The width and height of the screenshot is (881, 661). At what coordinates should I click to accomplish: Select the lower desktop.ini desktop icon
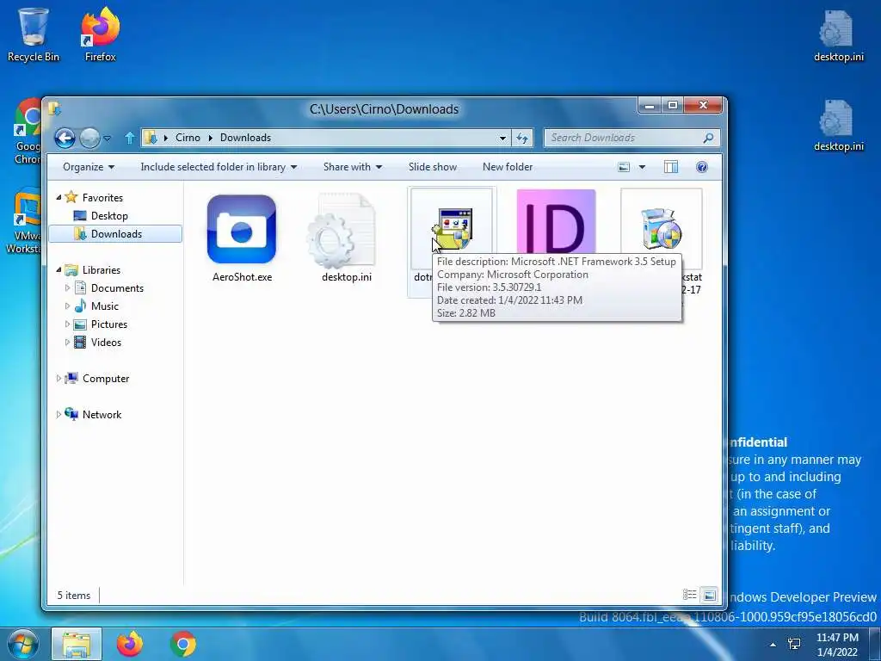838,126
